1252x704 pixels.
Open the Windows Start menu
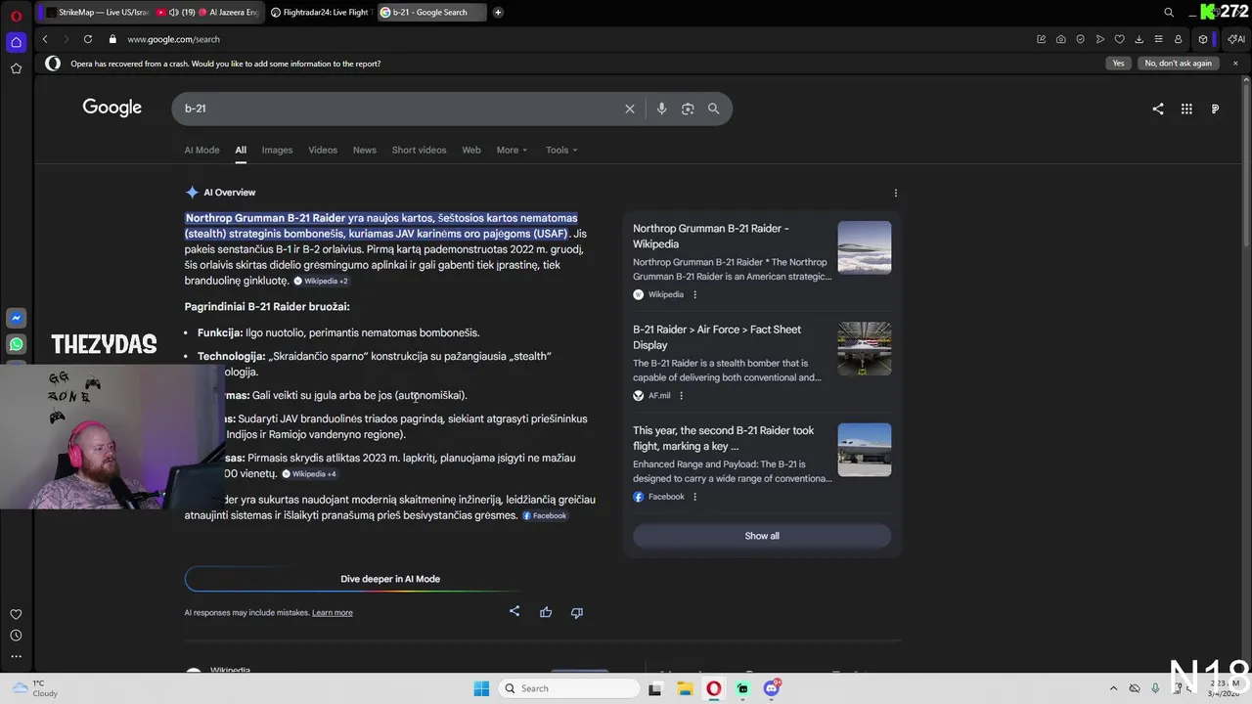click(x=481, y=688)
